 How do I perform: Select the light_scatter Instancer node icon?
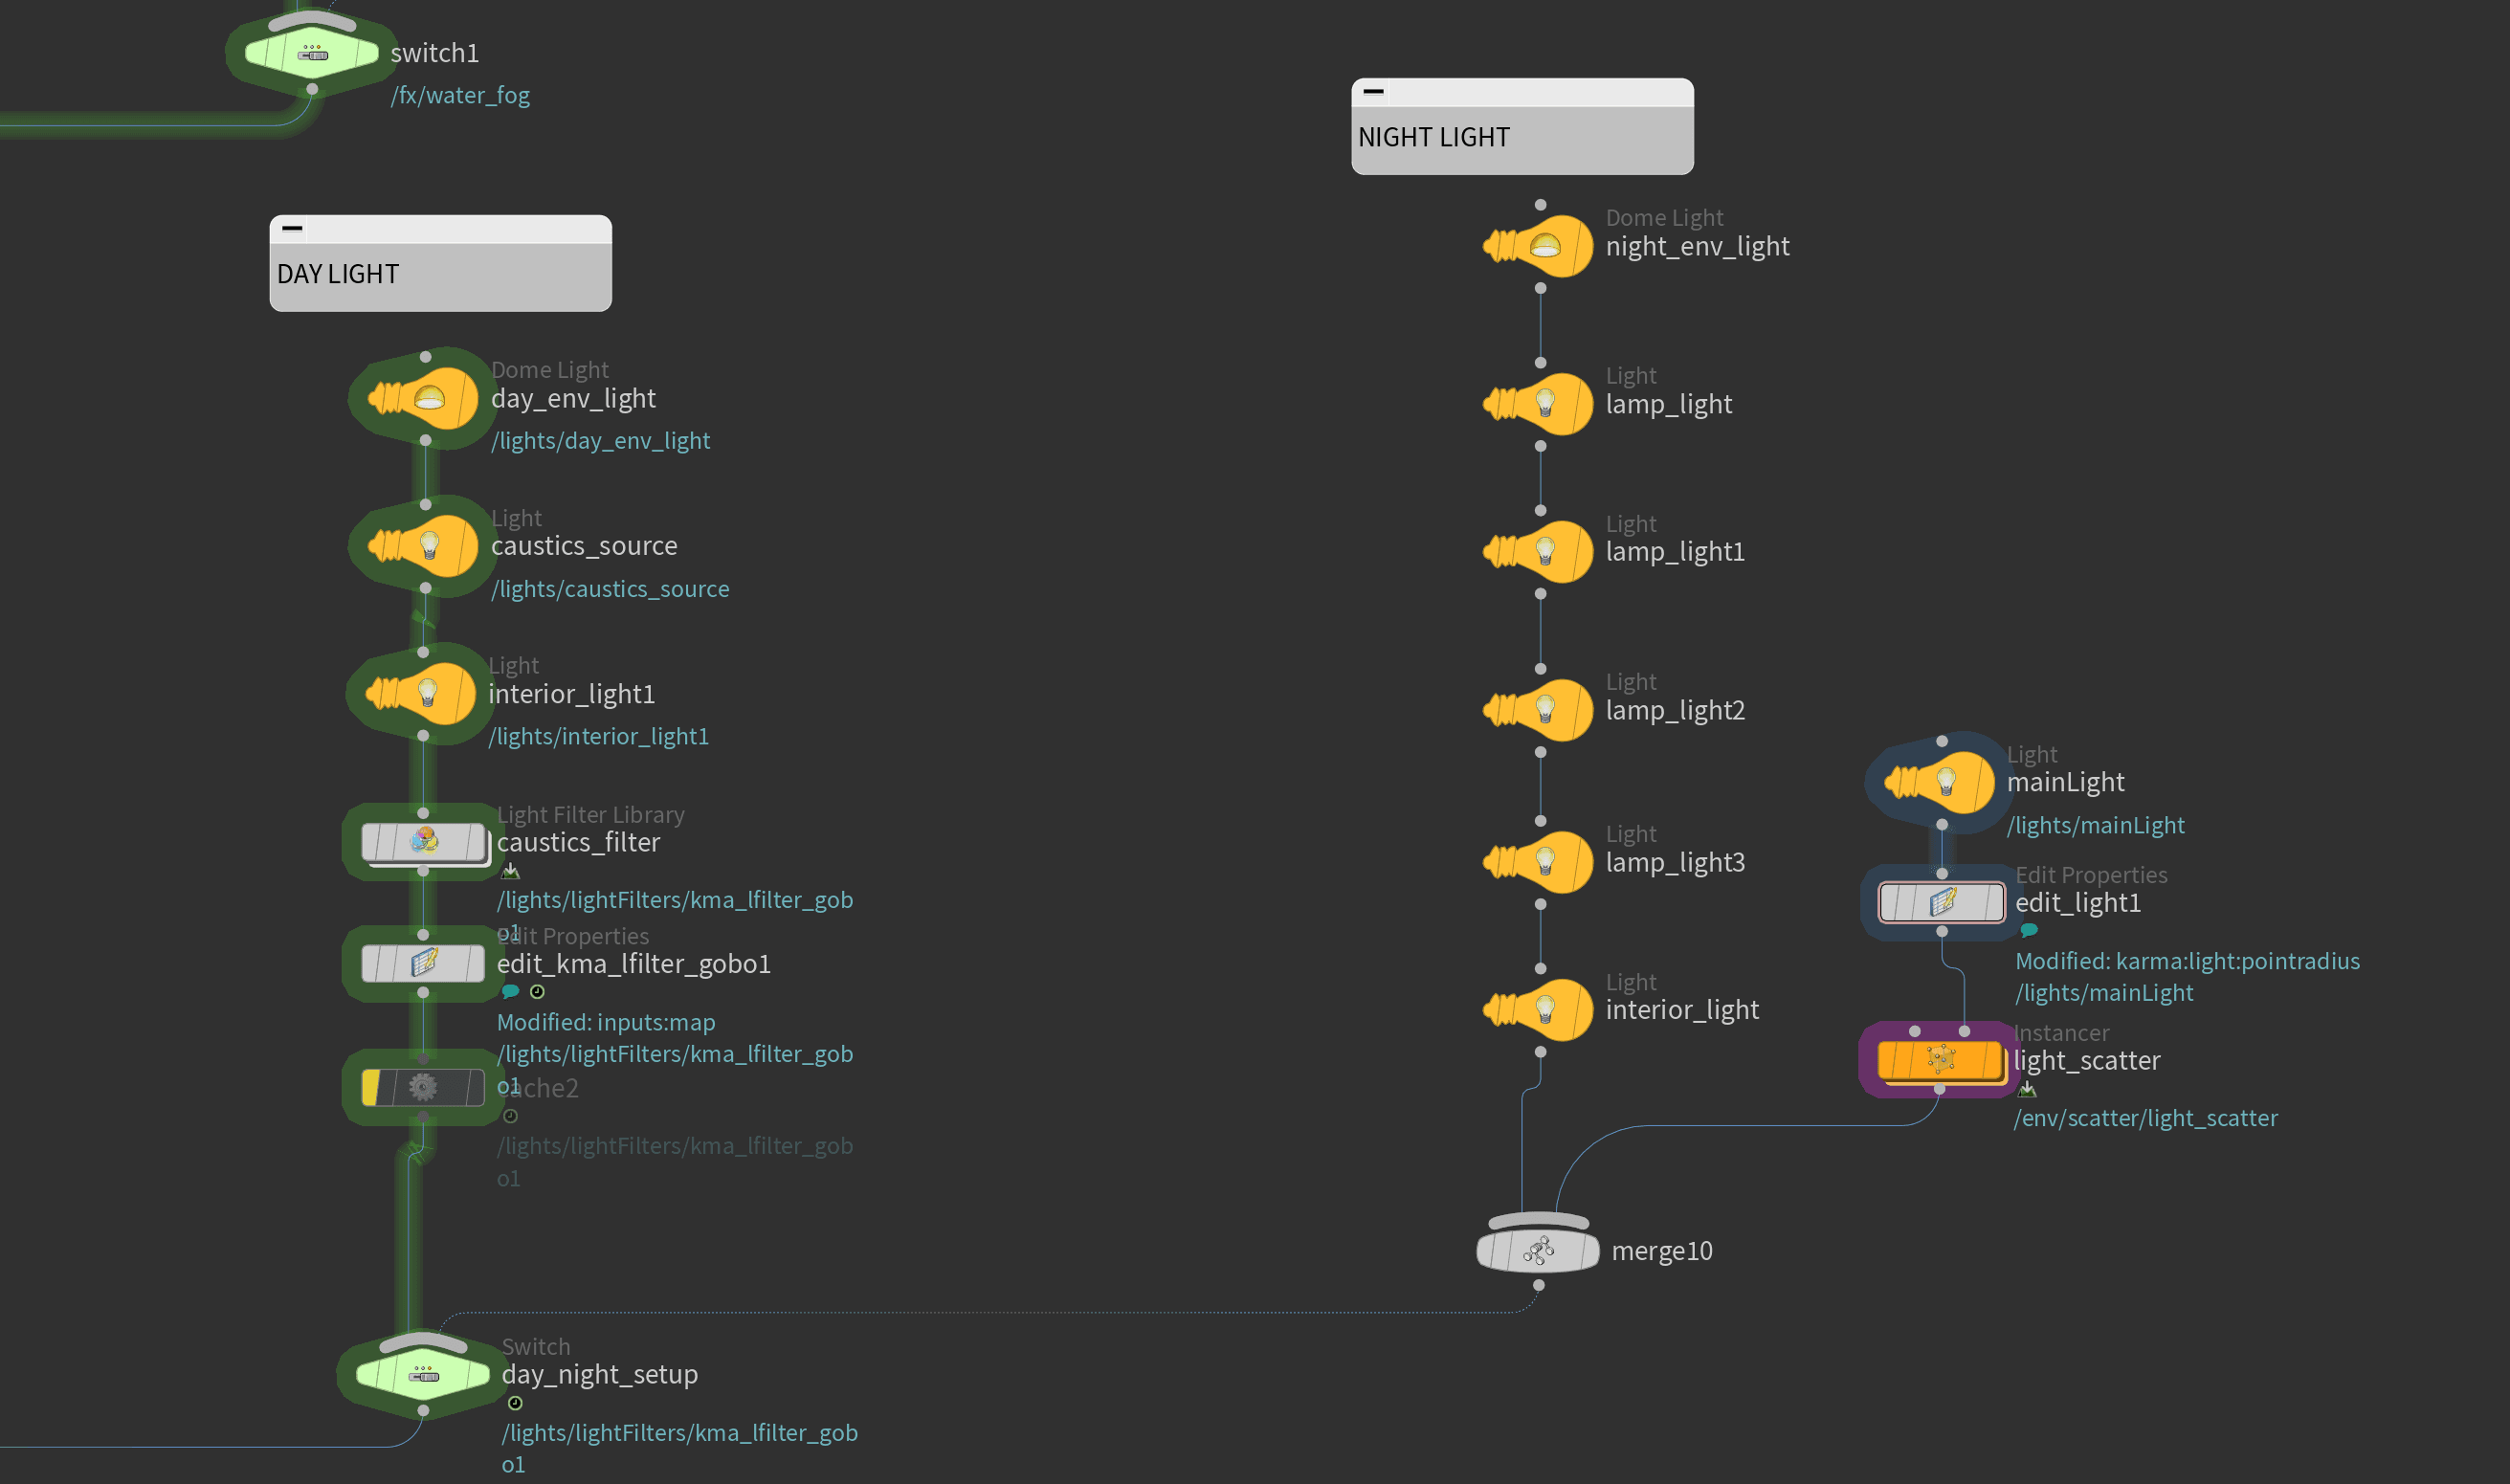point(1940,1059)
